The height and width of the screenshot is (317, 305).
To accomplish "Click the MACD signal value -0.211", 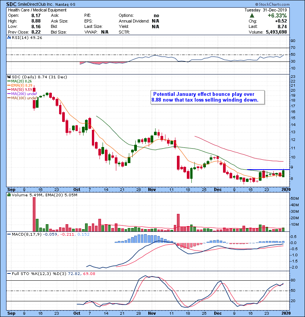I will tap(67, 235).
